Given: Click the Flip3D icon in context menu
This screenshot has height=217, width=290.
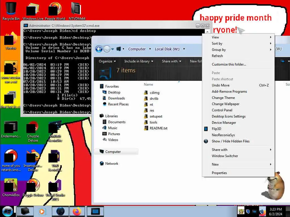Looking at the screenshot, I should click(206, 129).
